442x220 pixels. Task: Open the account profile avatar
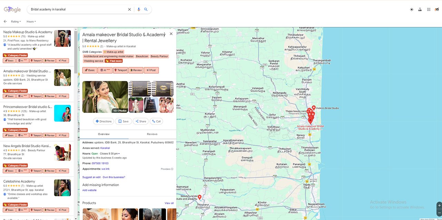point(437,10)
